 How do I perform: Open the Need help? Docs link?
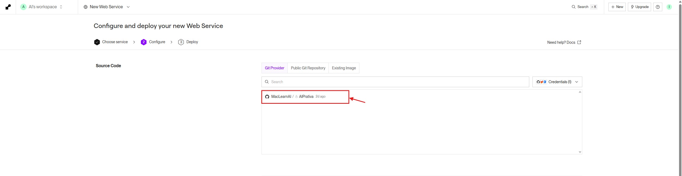pyautogui.click(x=564, y=42)
